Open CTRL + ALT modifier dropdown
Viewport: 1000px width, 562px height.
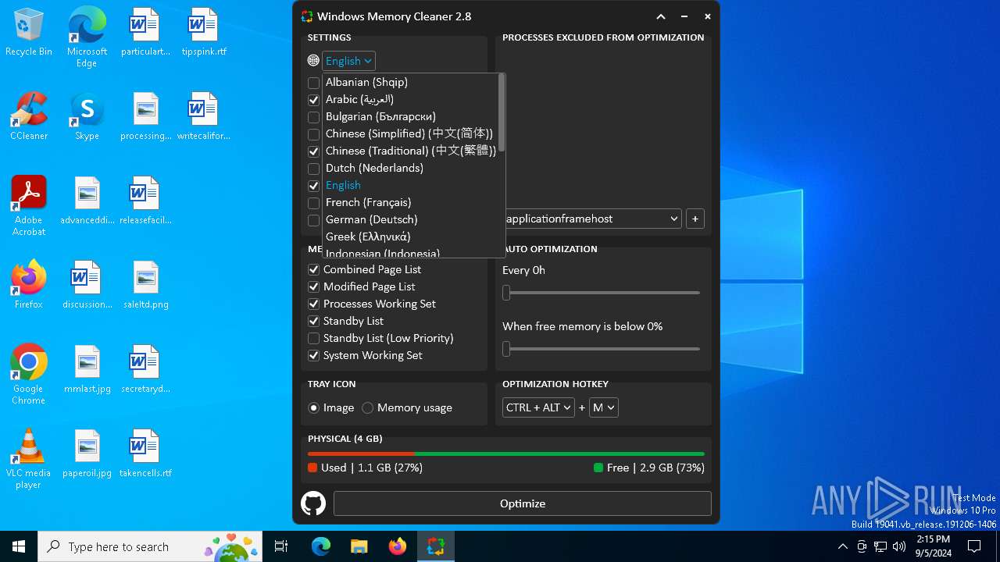(x=538, y=407)
